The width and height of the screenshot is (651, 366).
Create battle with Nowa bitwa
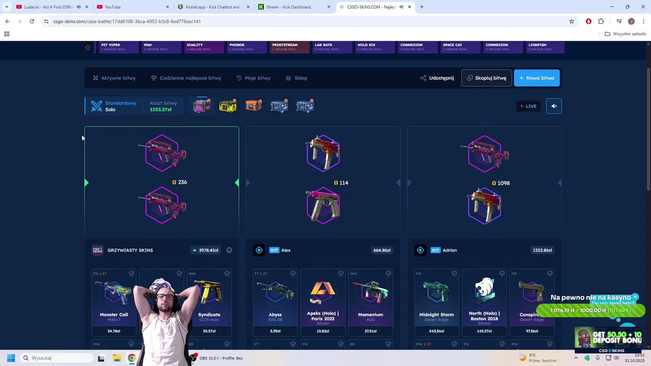click(x=537, y=78)
